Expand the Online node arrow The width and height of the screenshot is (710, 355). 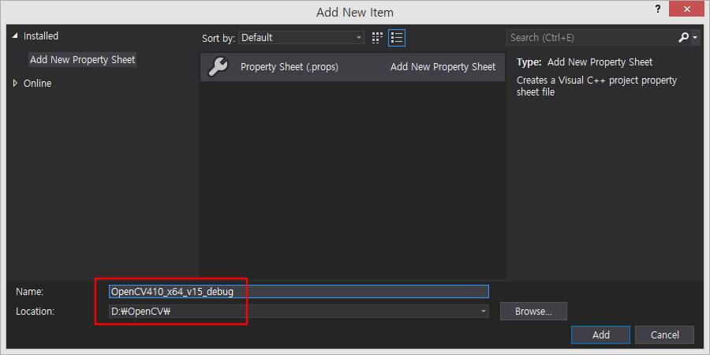[x=15, y=83]
